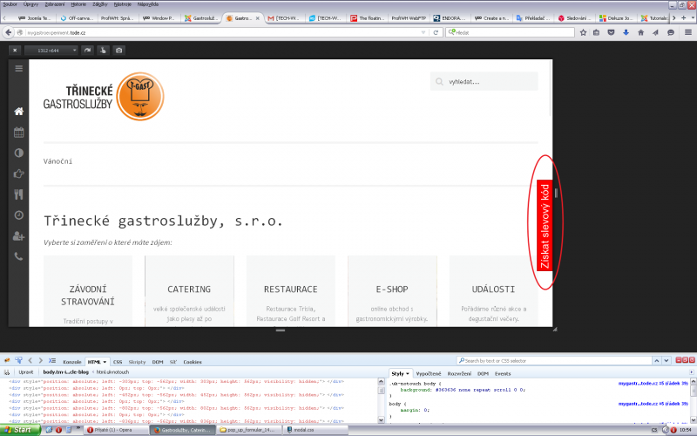Switch to the CSS Firebug panel
The height and width of the screenshot is (436, 697).
point(118,362)
